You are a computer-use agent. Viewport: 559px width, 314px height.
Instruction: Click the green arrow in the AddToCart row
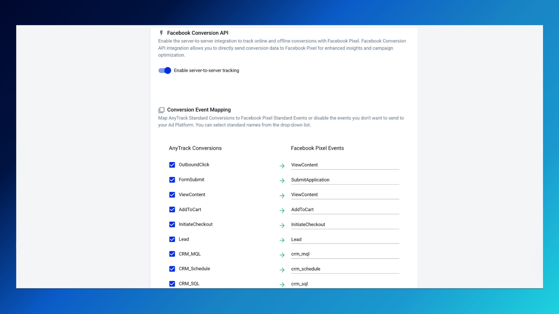coord(282,210)
